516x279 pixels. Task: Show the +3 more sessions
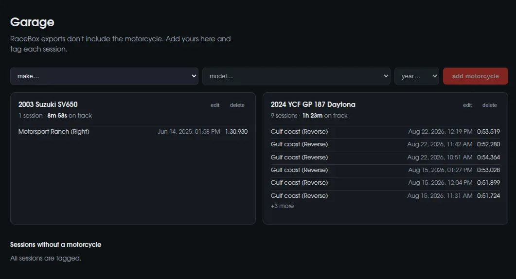pos(282,206)
